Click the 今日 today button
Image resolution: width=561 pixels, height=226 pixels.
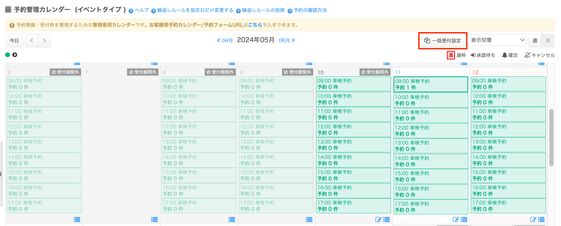[14, 41]
